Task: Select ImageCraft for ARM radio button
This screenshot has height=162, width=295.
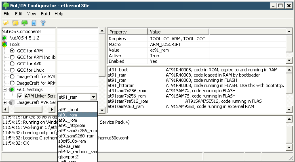Action: pos(12,83)
